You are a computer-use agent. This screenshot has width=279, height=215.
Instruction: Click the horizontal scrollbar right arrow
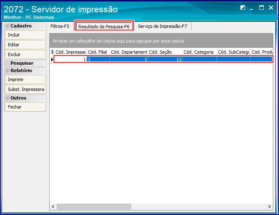tap(270, 206)
